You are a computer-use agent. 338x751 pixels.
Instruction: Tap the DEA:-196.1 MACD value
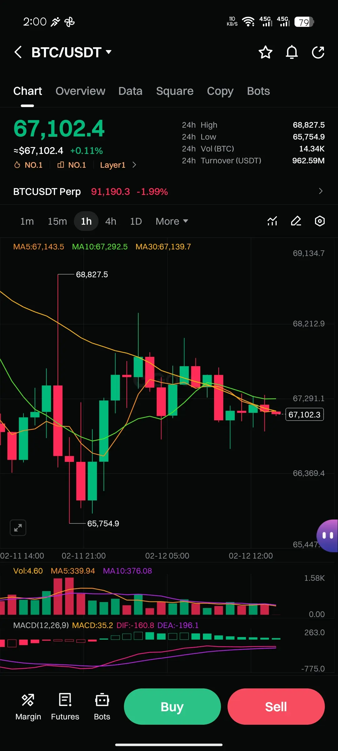click(178, 625)
